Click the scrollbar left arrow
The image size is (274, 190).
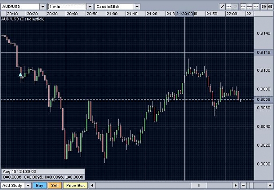(92, 185)
